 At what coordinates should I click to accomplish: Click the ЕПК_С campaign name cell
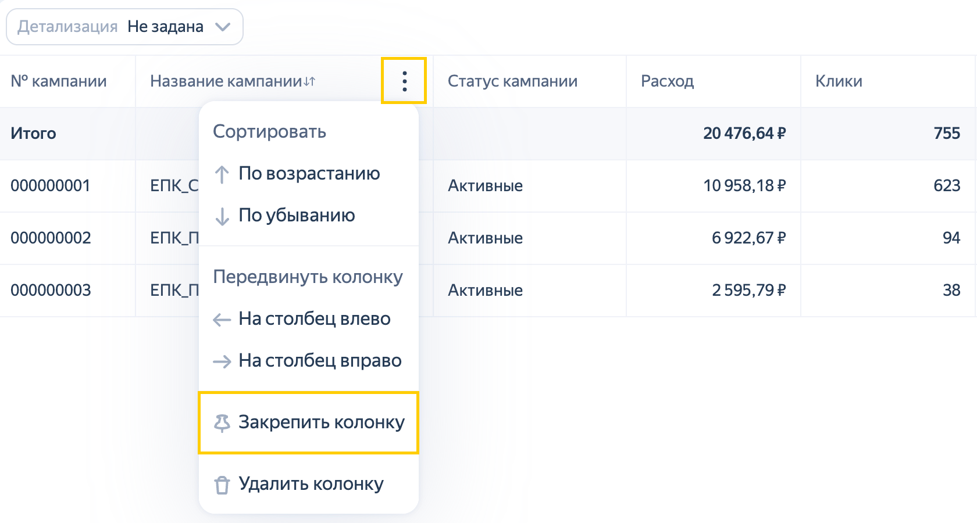pyautogui.click(x=174, y=186)
